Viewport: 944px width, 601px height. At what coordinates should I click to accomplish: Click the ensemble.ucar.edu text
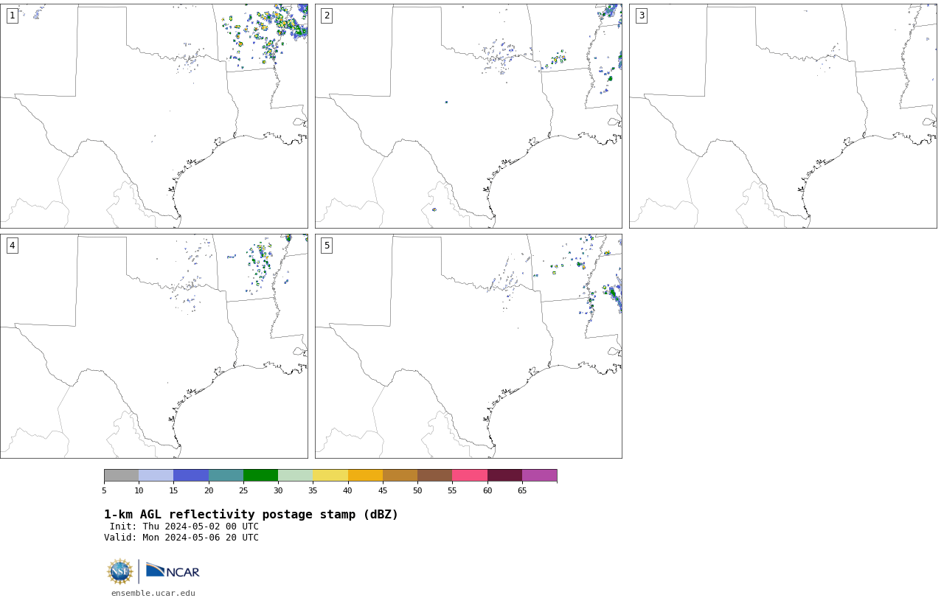[x=153, y=593]
